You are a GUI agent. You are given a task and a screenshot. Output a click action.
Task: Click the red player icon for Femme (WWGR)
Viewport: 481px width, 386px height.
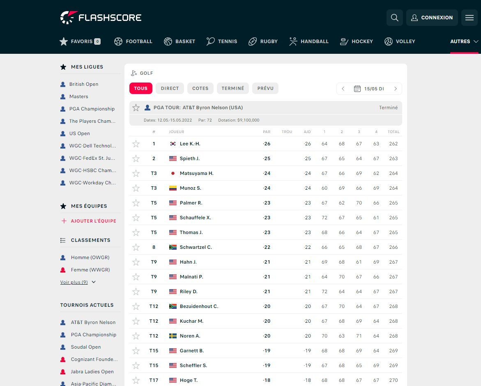[63, 270]
